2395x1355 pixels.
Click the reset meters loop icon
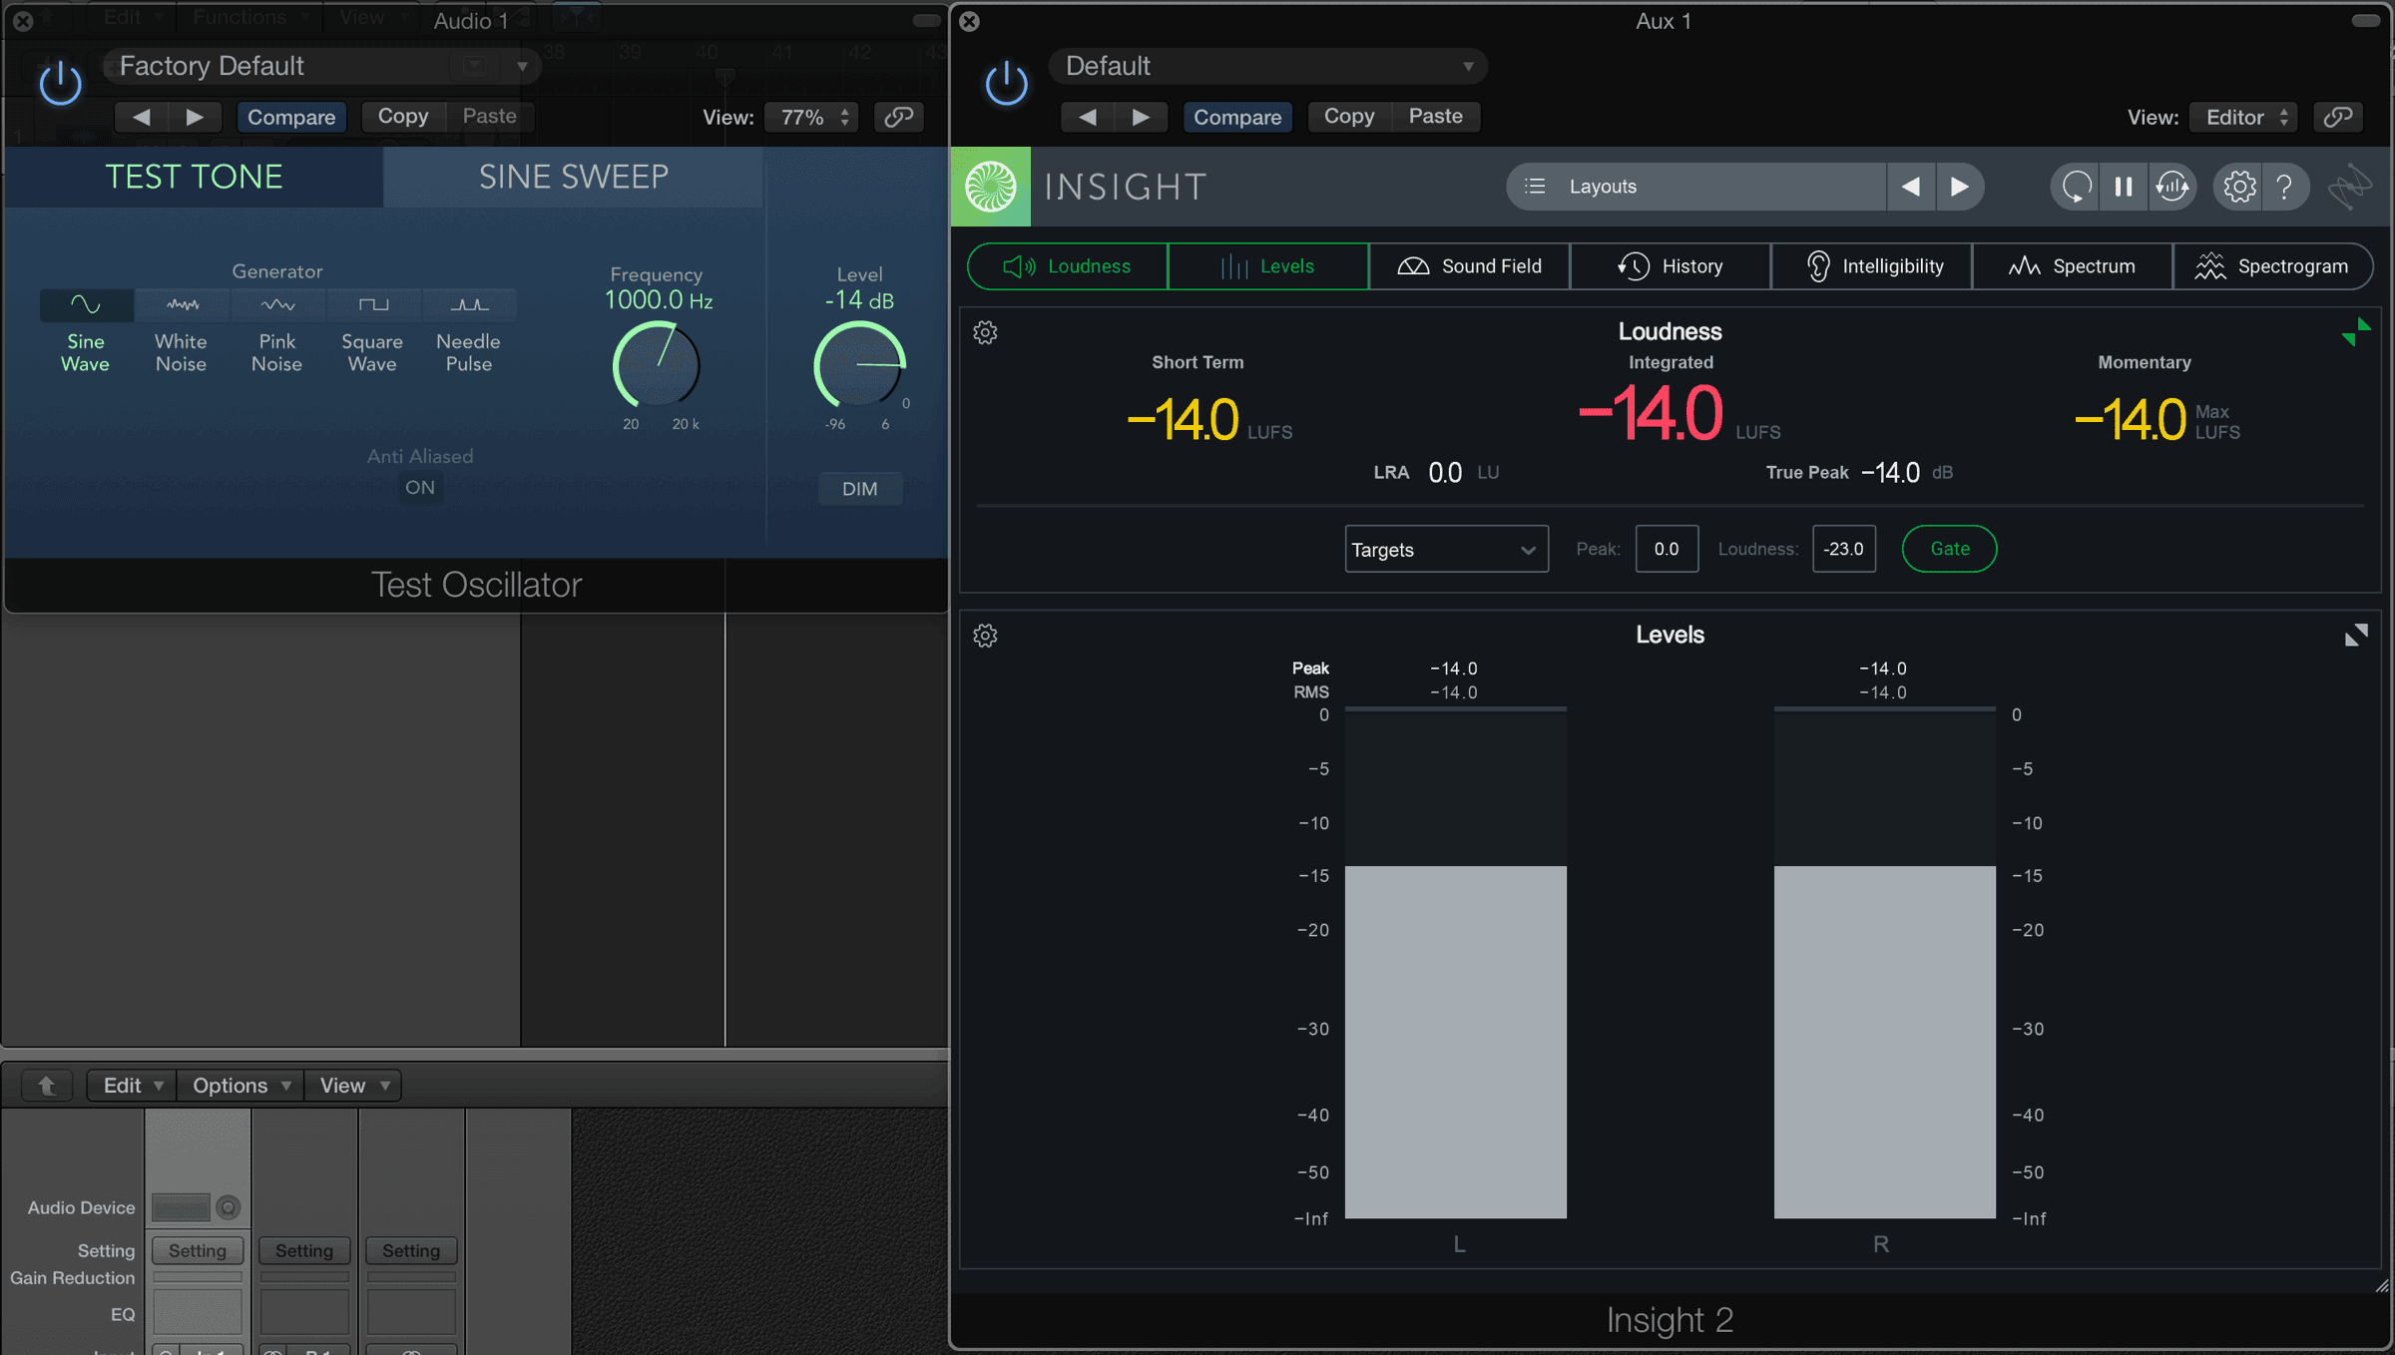(2076, 187)
